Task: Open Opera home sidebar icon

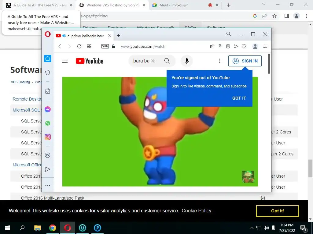Action: click(x=47, y=58)
